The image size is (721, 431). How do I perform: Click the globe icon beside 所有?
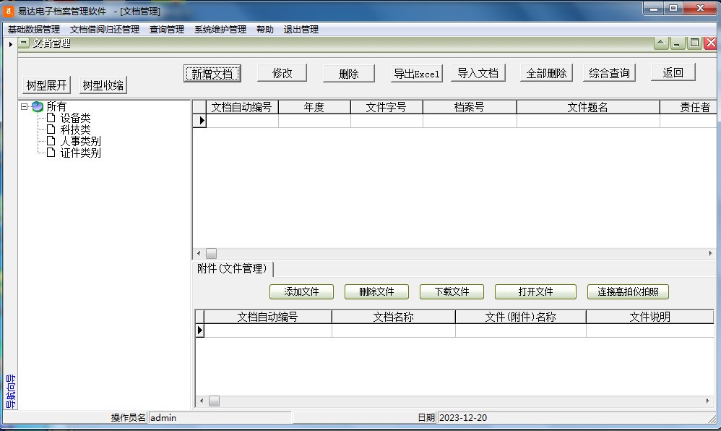click(x=38, y=107)
